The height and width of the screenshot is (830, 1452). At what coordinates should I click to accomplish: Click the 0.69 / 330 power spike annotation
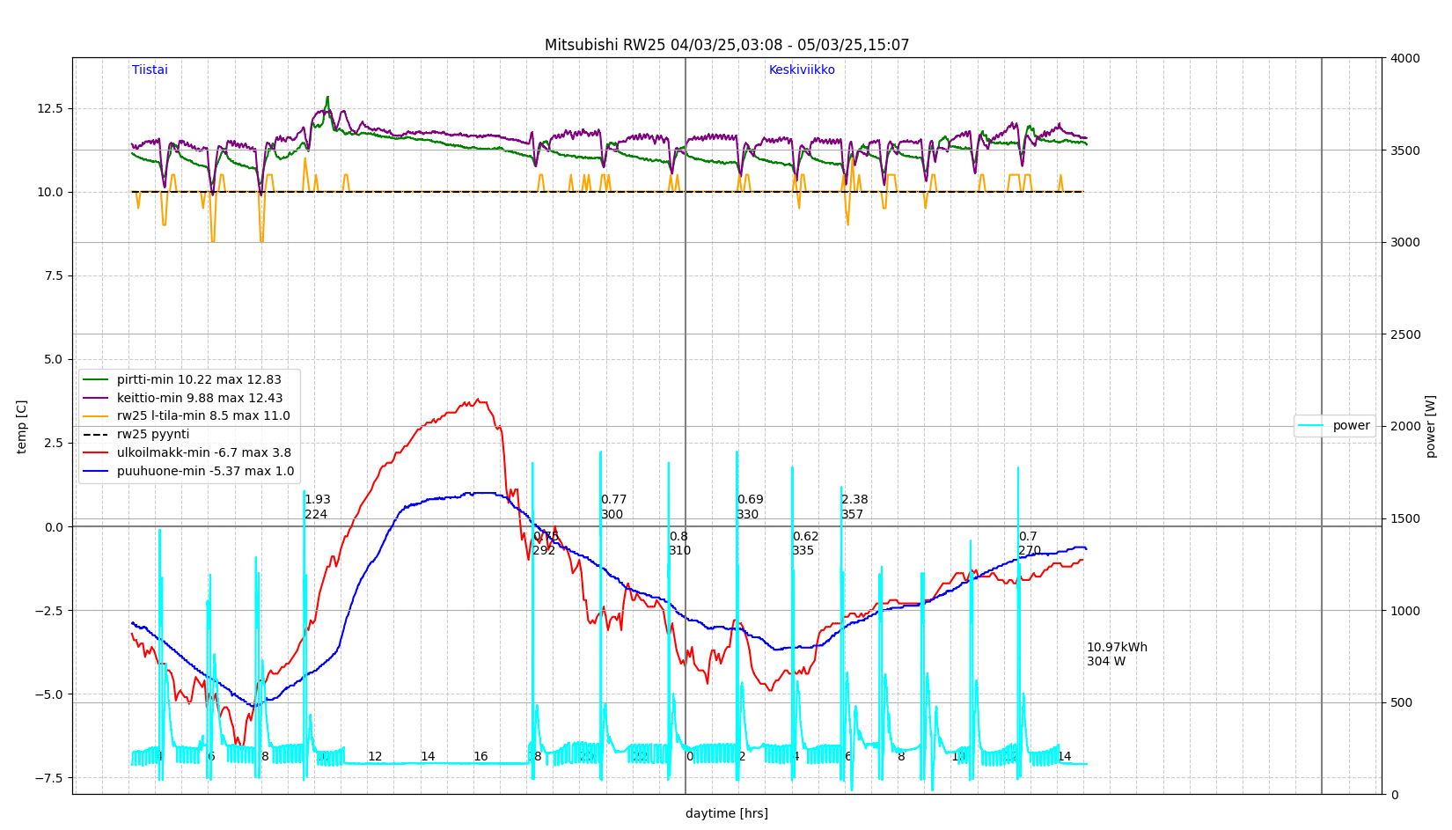click(x=749, y=507)
